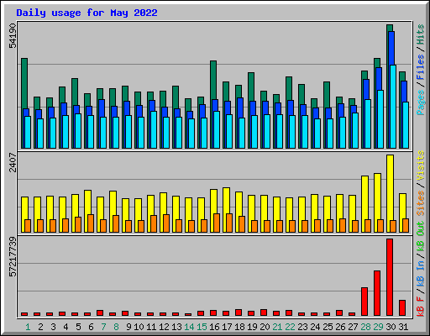Viewport: 430px width, 336px height.
Task: Select green day 7 label on the x-axis
Action: 103,327
